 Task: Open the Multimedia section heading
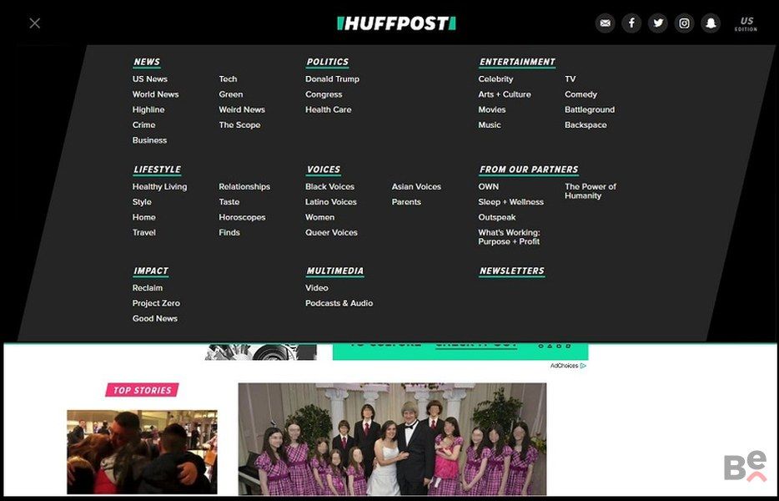pos(334,271)
